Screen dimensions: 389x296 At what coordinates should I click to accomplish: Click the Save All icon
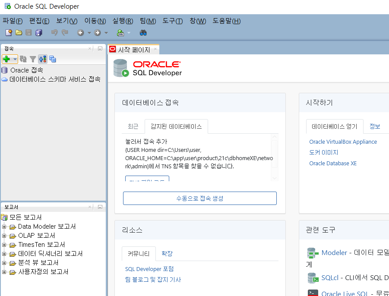coord(39,33)
